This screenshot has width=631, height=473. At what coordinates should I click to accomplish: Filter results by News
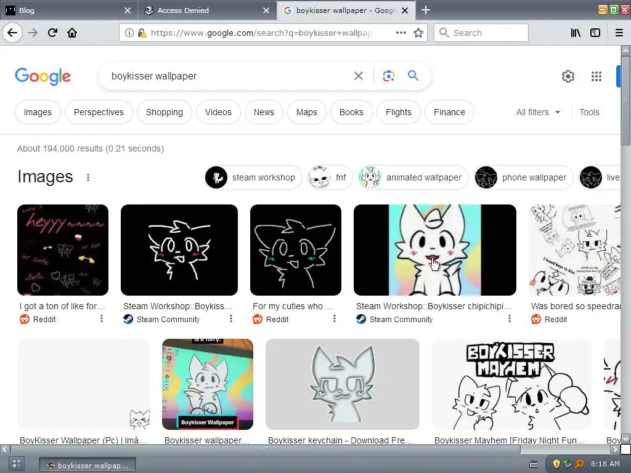(264, 112)
